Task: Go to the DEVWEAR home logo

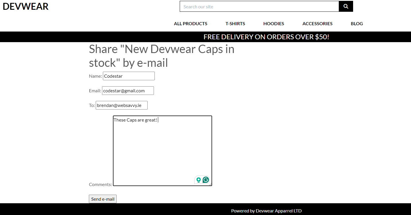Action: pos(26,6)
